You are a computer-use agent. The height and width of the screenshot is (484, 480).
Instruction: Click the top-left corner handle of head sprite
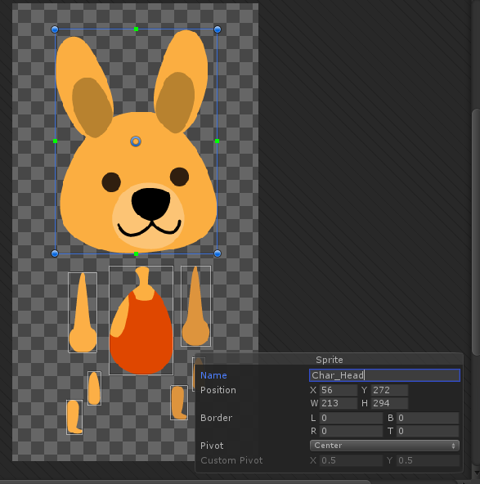point(55,29)
